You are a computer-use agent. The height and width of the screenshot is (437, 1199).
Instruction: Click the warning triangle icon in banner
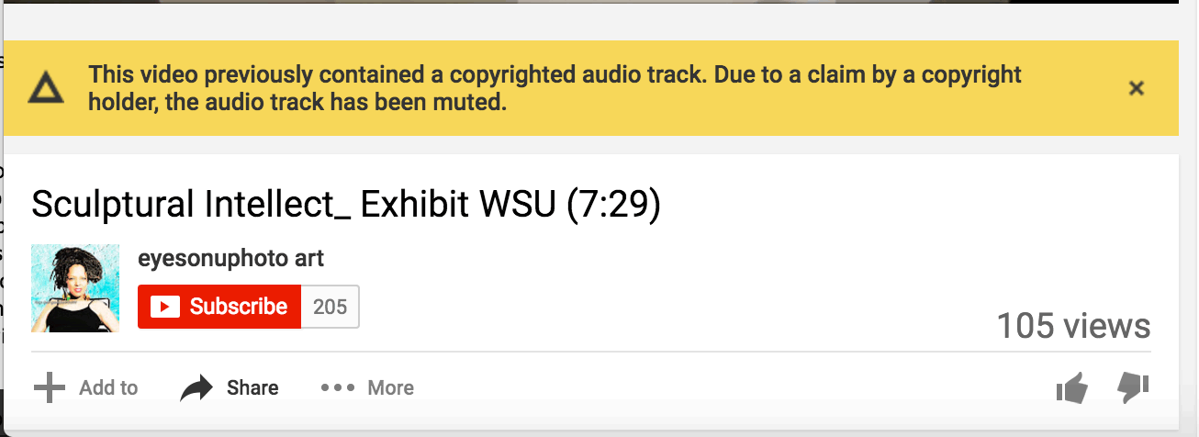(43, 88)
